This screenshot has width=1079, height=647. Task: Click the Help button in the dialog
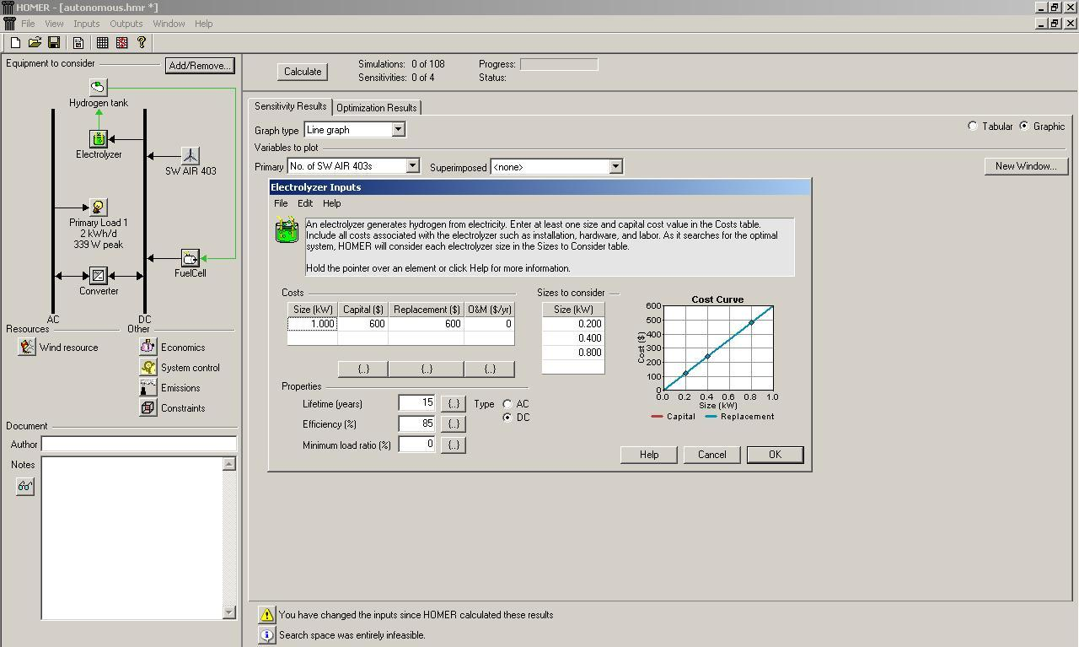[x=649, y=455]
